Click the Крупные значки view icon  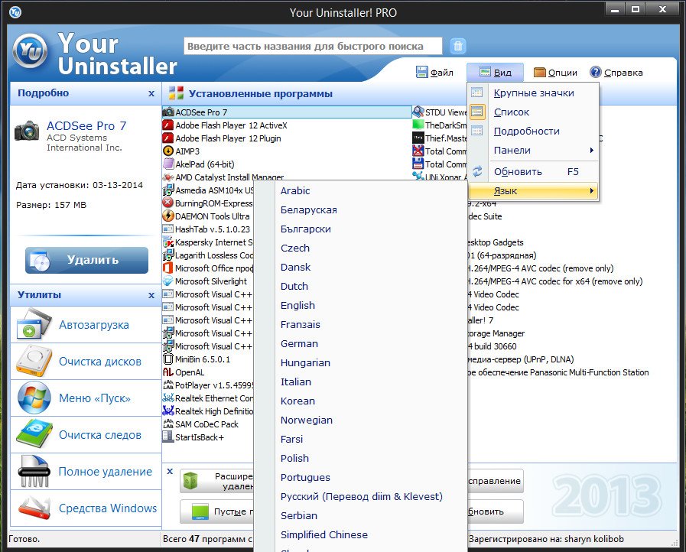pyautogui.click(x=477, y=93)
